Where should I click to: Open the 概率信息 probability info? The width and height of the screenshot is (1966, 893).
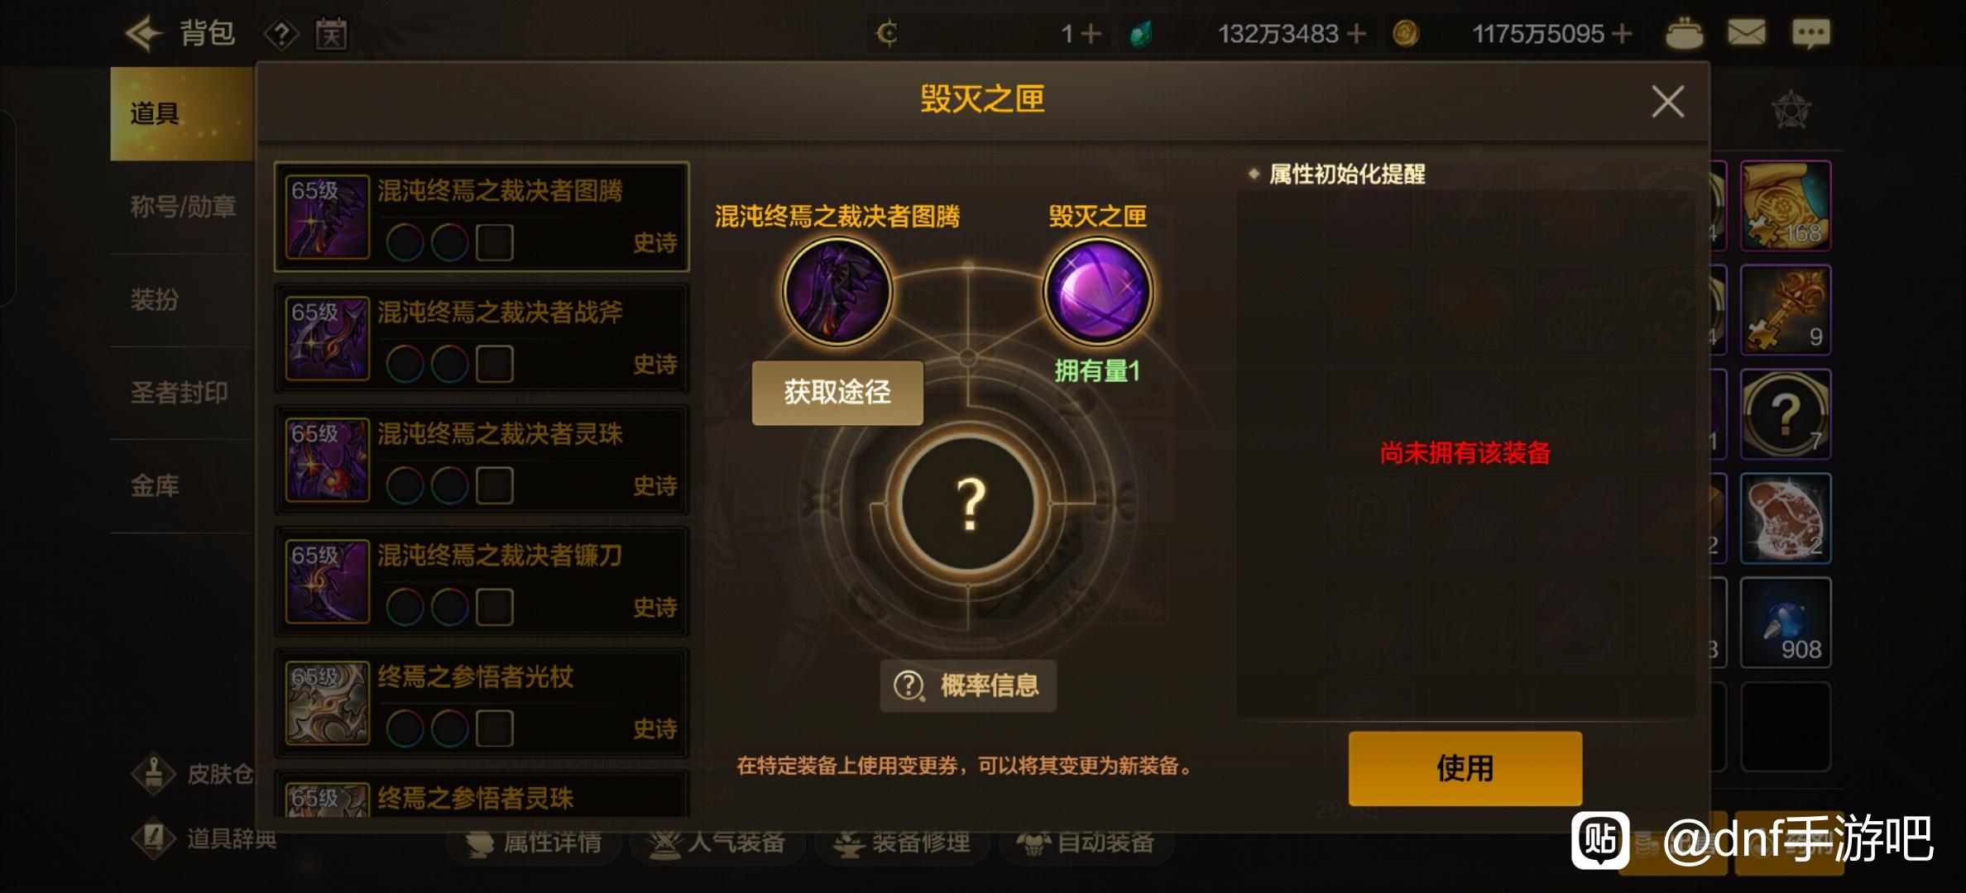(x=967, y=685)
